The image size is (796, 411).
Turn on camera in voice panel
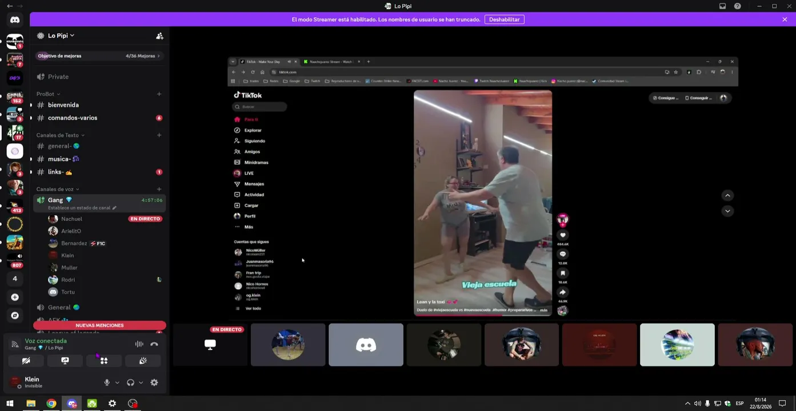(x=26, y=361)
